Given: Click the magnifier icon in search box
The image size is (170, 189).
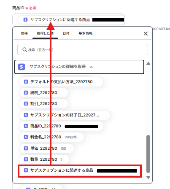Looking at the screenshot, I should [24, 50].
